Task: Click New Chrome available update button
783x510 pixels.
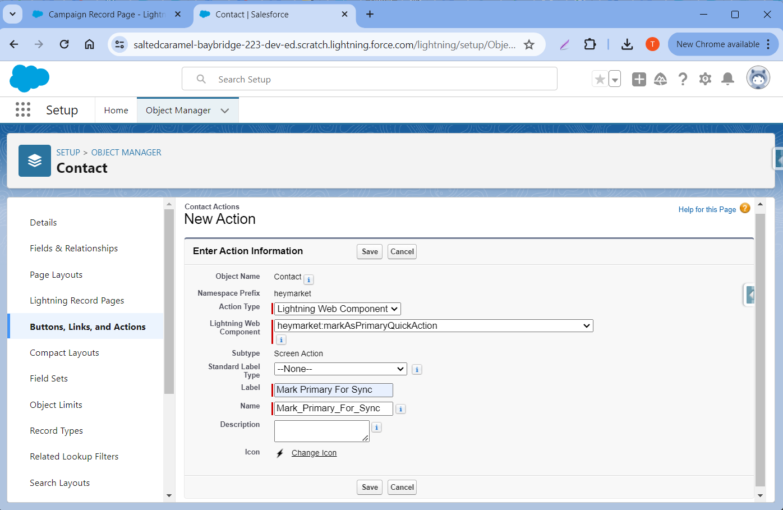Action: pyautogui.click(x=723, y=44)
